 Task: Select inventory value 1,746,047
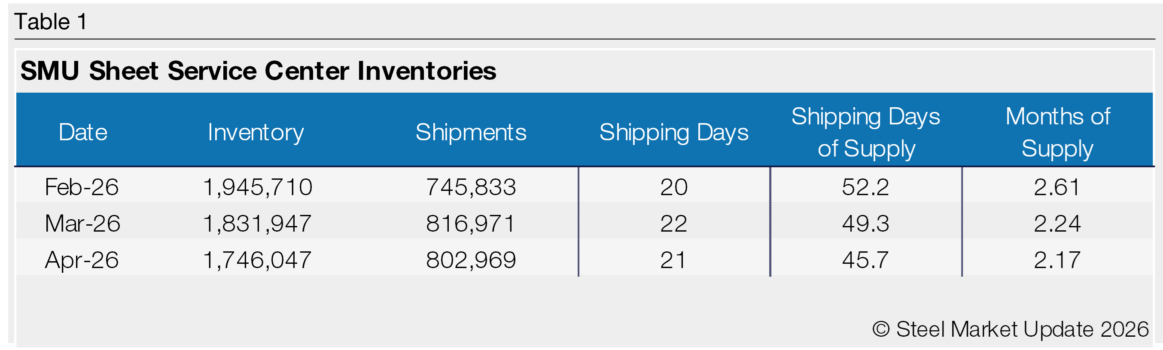pyautogui.click(x=257, y=260)
